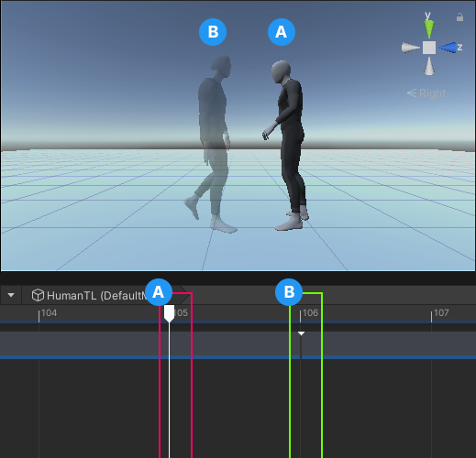Click the white timeline playhead handle

click(169, 313)
